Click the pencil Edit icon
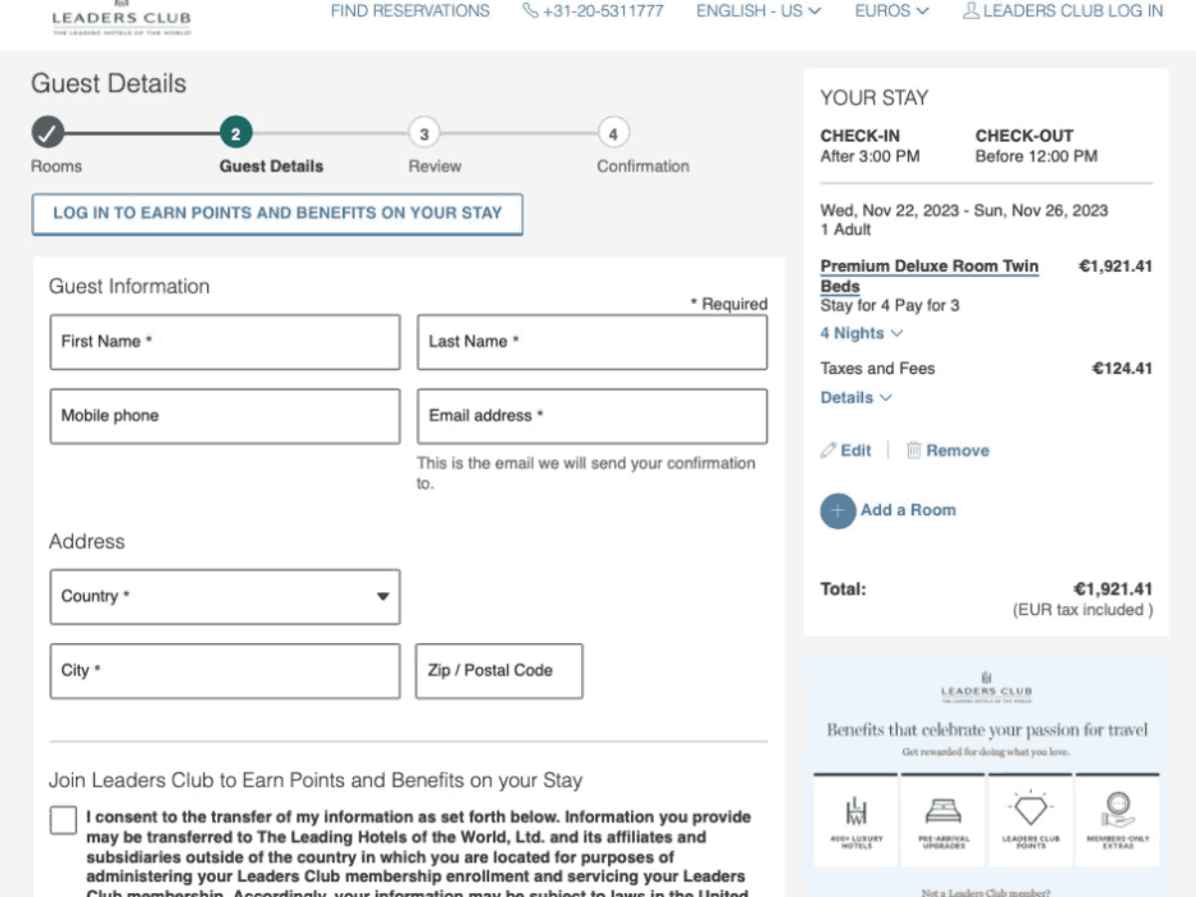This screenshot has width=1196, height=897. 828,450
